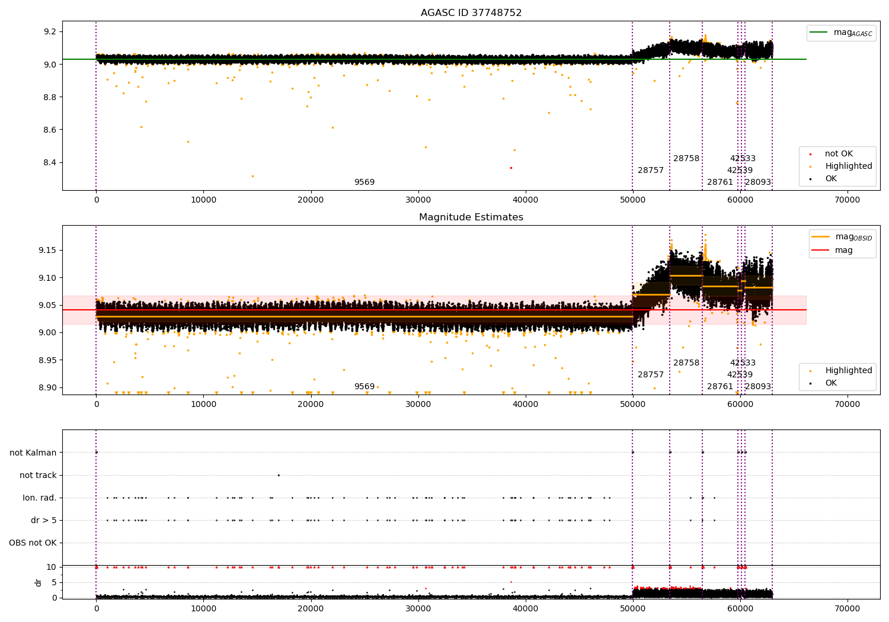The width and height of the screenshot is (889, 622).
Task: Click the 'not track' row label
Action: (38, 476)
